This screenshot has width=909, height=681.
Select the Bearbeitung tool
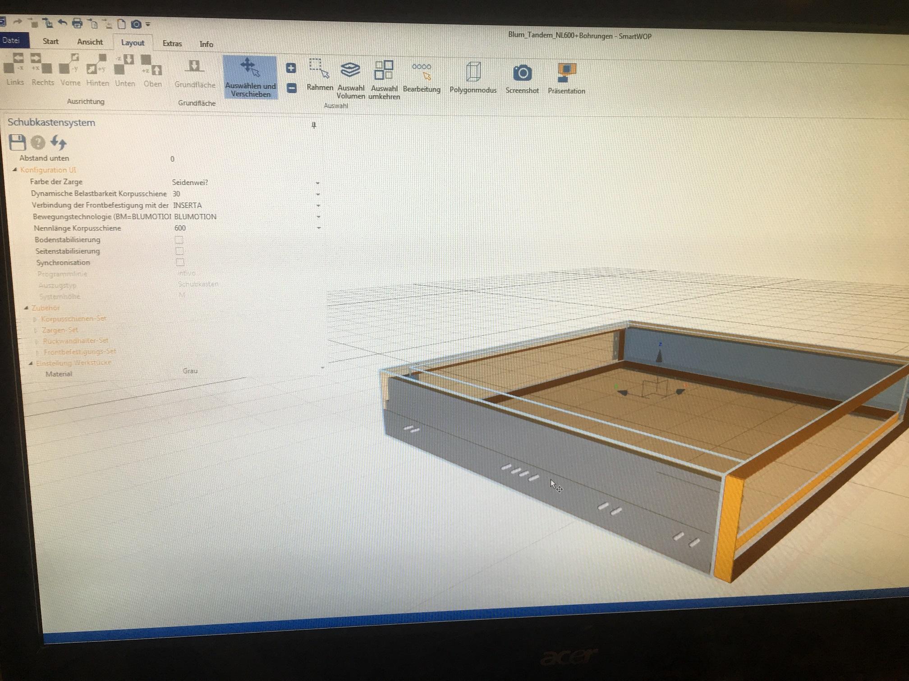point(422,77)
